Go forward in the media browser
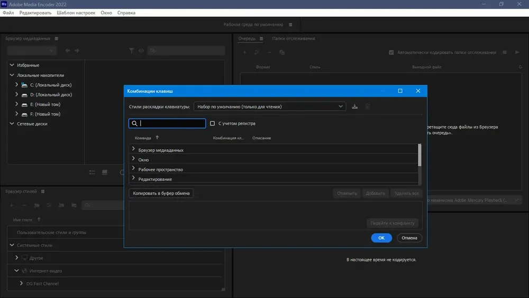This screenshot has height=298, width=529. [x=77, y=51]
